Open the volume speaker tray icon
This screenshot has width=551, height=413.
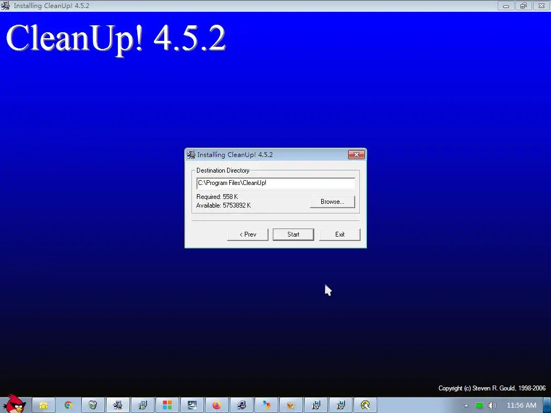[492, 405]
